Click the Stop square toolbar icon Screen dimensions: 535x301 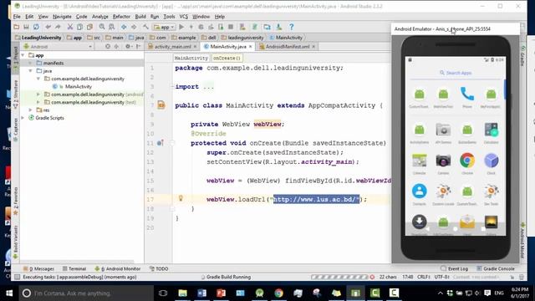[231, 27]
